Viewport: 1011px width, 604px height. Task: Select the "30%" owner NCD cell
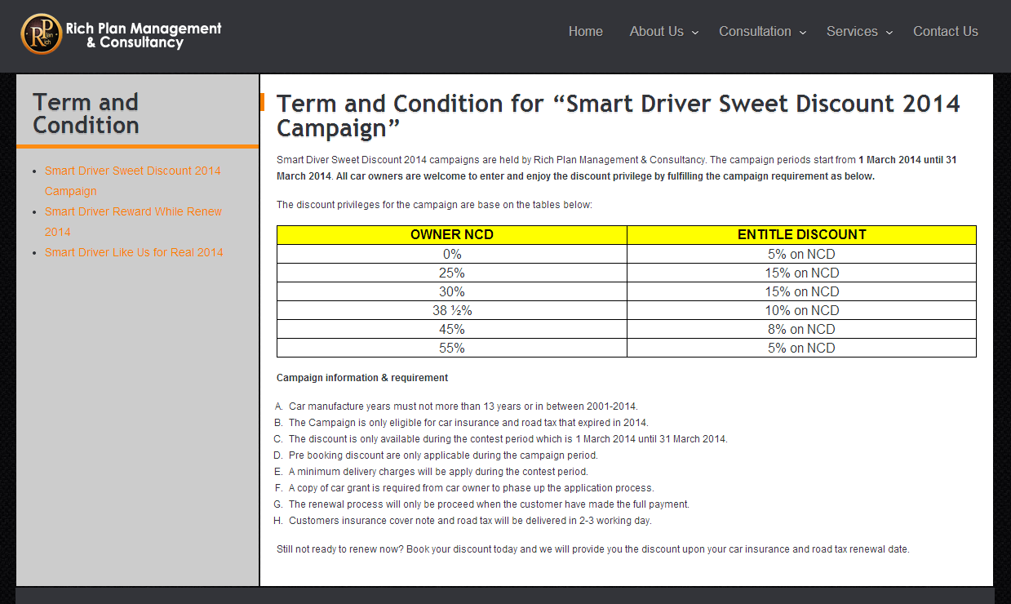click(452, 291)
